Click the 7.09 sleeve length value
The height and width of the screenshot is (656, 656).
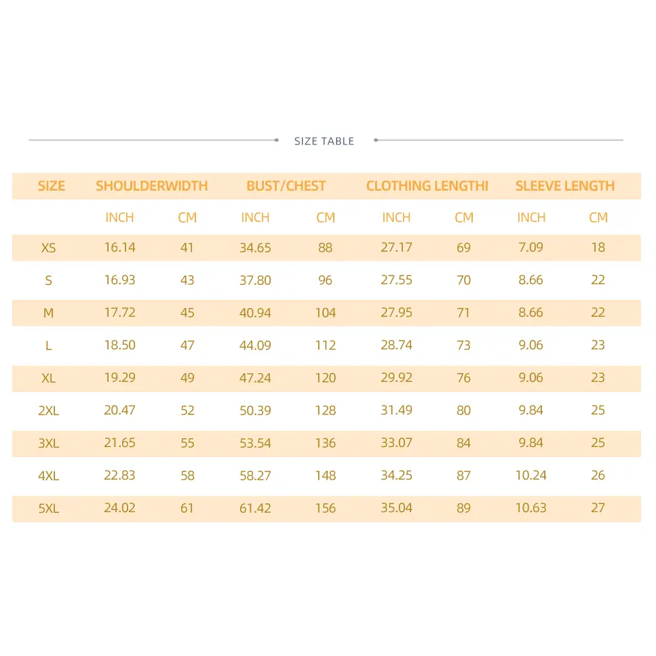point(531,247)
